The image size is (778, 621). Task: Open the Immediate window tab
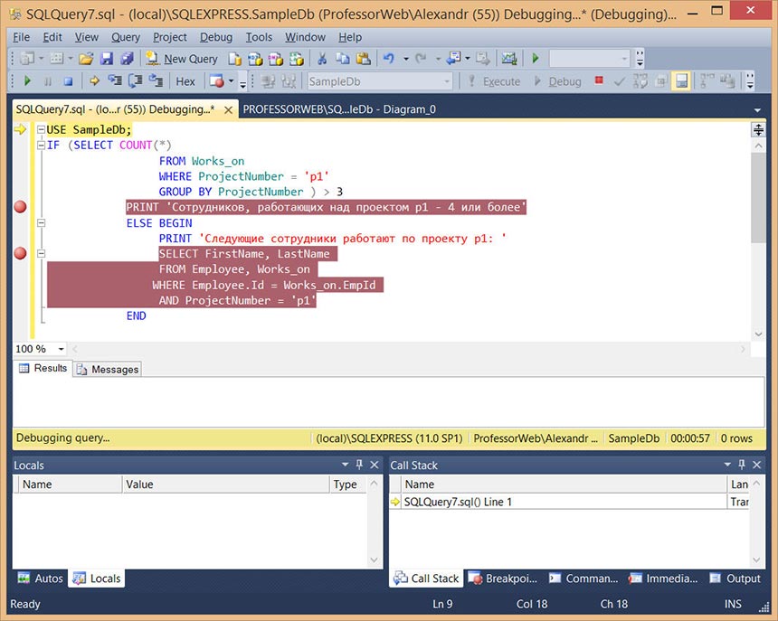(x=663, y=579)
